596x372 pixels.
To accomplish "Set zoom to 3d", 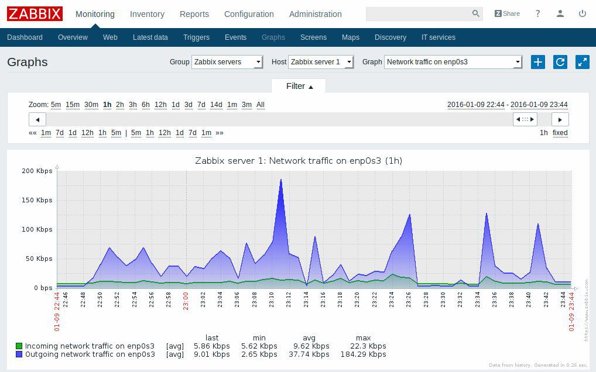I will (188, 105).
